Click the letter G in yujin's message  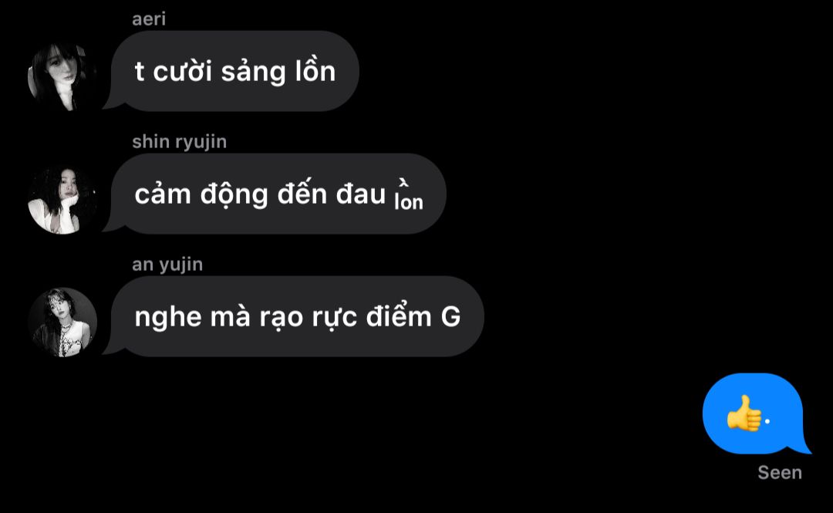click(450, 317)
